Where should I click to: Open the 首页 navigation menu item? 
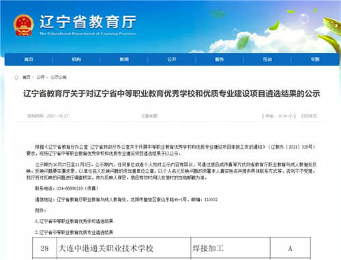point(29,59)
